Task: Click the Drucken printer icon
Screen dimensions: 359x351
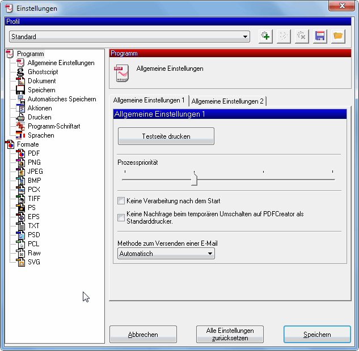Action: coord(20,117)
